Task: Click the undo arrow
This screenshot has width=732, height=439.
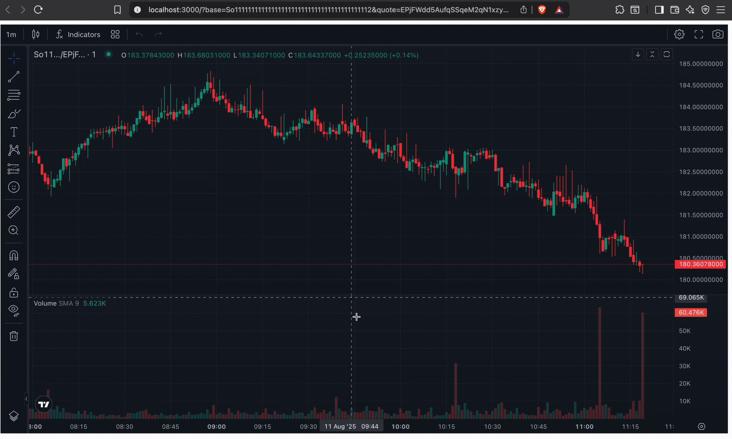Action: tap(139, 34)
